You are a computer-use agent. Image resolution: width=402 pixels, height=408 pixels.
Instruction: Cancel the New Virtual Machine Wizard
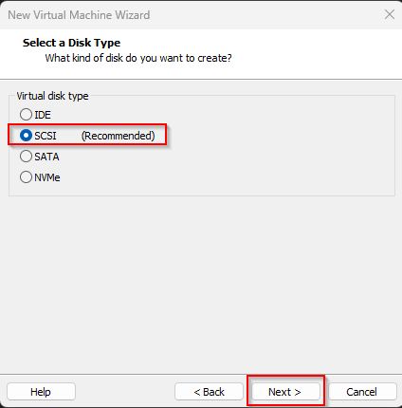tap(361, 392)
